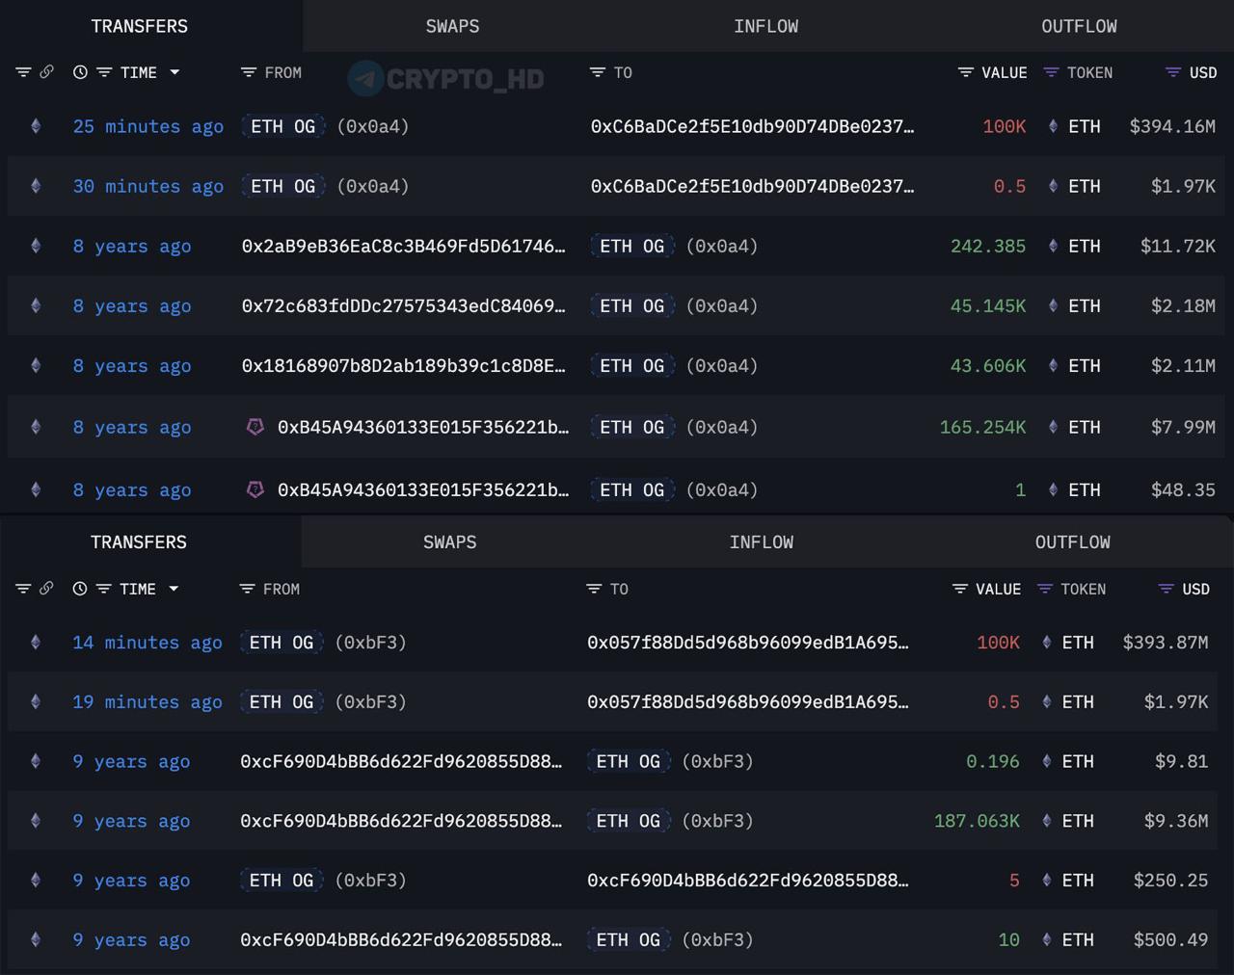Click the leftmost filter icon in the lower table header
This screenshot has height=975, width=1234.
click(x=23, y=589)
